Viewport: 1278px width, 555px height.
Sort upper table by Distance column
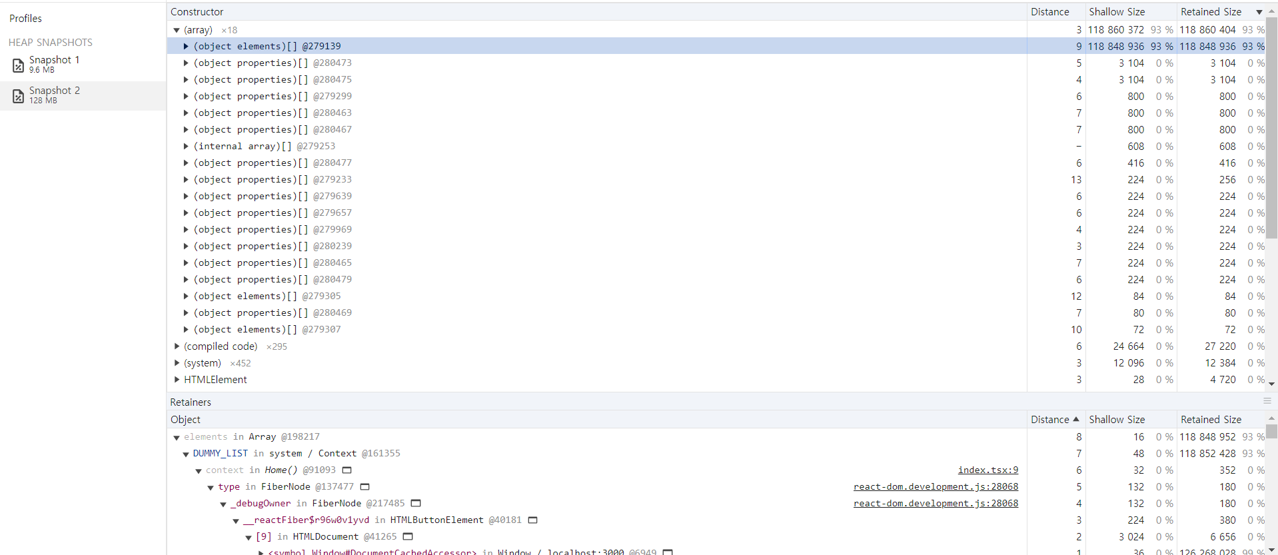tap(1055, 12)
